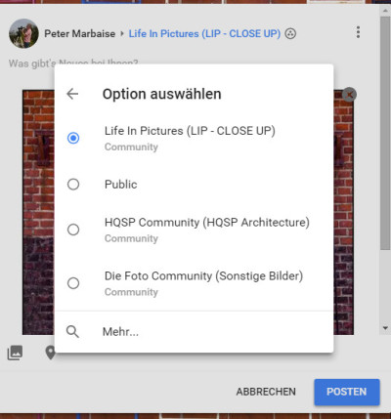This screenshot has height=419, width=391.
Task: Click the POSTEN button
Action: (347, 392)
